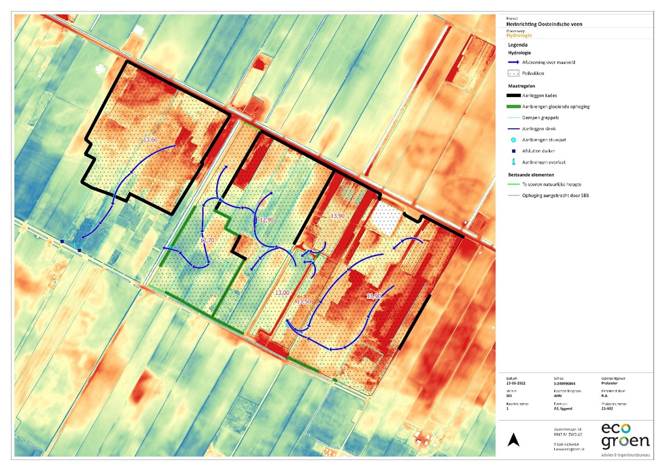The width and height of the screenshot is (665, 471).
Task: Click the address line '8017 JV ZWOLLE'
Action: 568,434
